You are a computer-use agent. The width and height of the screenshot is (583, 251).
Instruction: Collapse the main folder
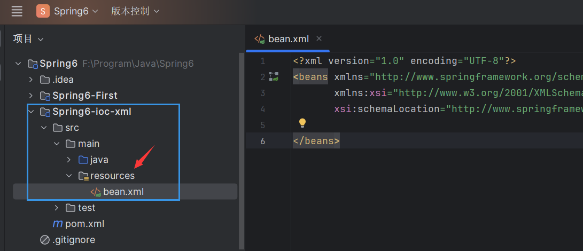(57, 144)
